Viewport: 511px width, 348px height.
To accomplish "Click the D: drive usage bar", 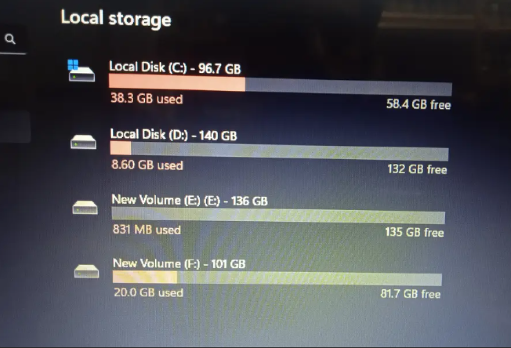I will pyautogui.click(x=279, y=151).
